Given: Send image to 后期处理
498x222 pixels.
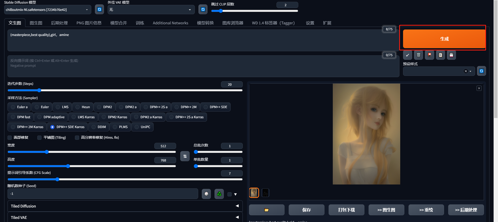Looking at the screenshot, I should tap(466, 210).
